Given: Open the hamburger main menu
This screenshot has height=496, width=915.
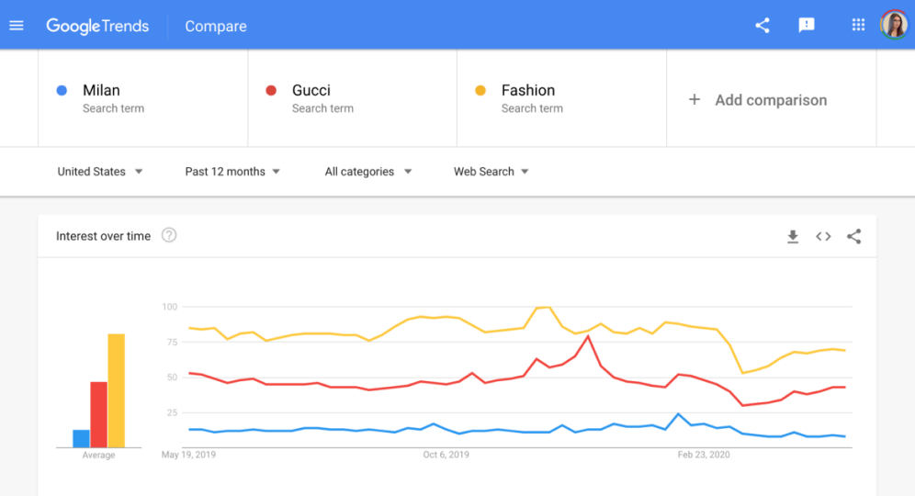Looking at the screenshot, I should point(17,26).
